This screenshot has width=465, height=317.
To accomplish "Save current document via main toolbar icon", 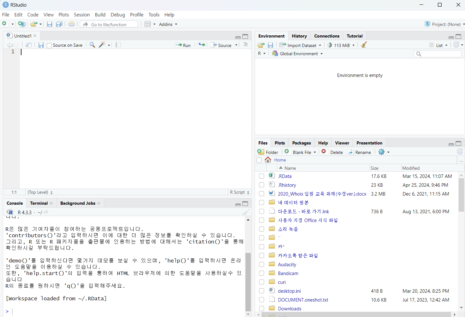I will 50,24.
